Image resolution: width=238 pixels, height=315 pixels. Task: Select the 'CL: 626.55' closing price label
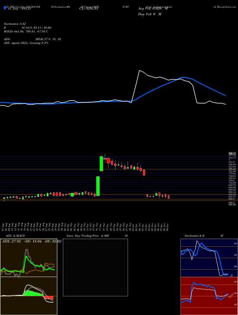(x=89, y=9)
